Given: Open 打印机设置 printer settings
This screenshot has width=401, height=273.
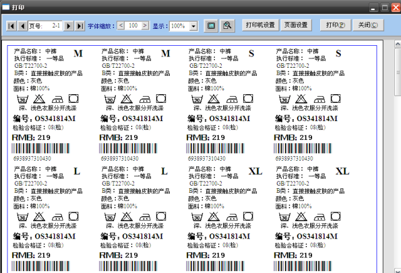Looking at the screenshot, I should coord(261,25).
